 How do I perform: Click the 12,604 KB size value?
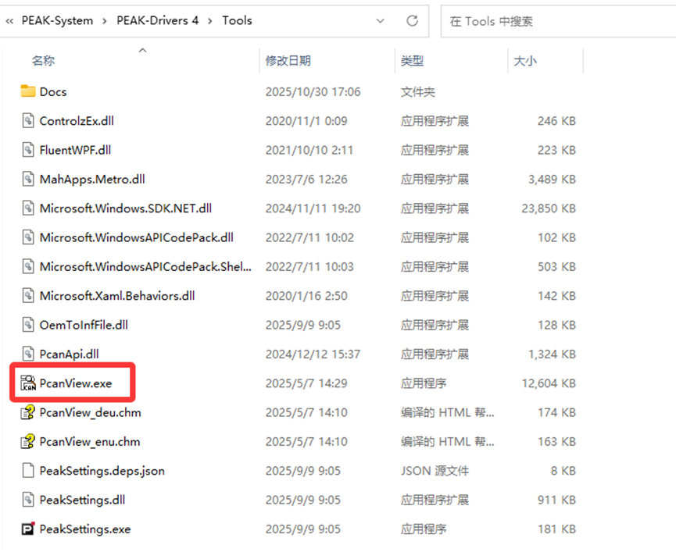(549, 383)
